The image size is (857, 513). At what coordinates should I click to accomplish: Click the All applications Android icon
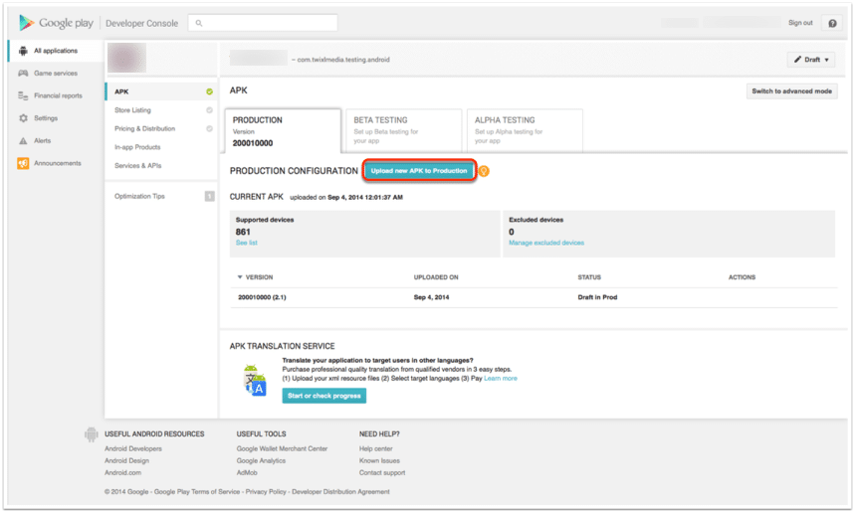[x=23, y=51]
